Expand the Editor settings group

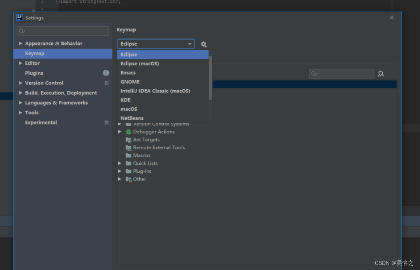coord(20,63)
